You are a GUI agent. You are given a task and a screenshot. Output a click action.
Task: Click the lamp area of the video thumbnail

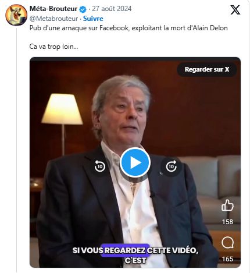tap(62, 109)
